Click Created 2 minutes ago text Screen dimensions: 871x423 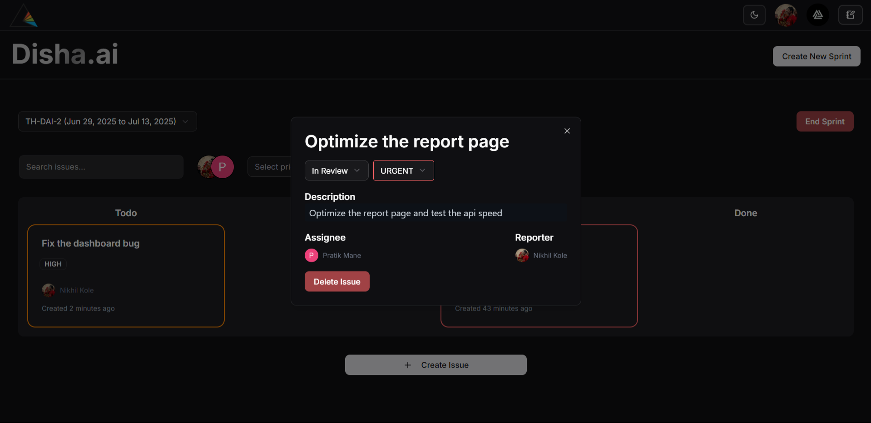tap(78, 308)
